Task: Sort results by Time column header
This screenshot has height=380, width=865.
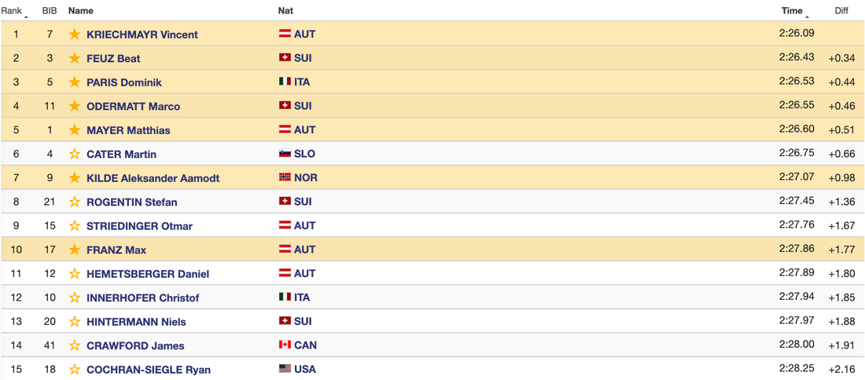Action: coord(792,11)
